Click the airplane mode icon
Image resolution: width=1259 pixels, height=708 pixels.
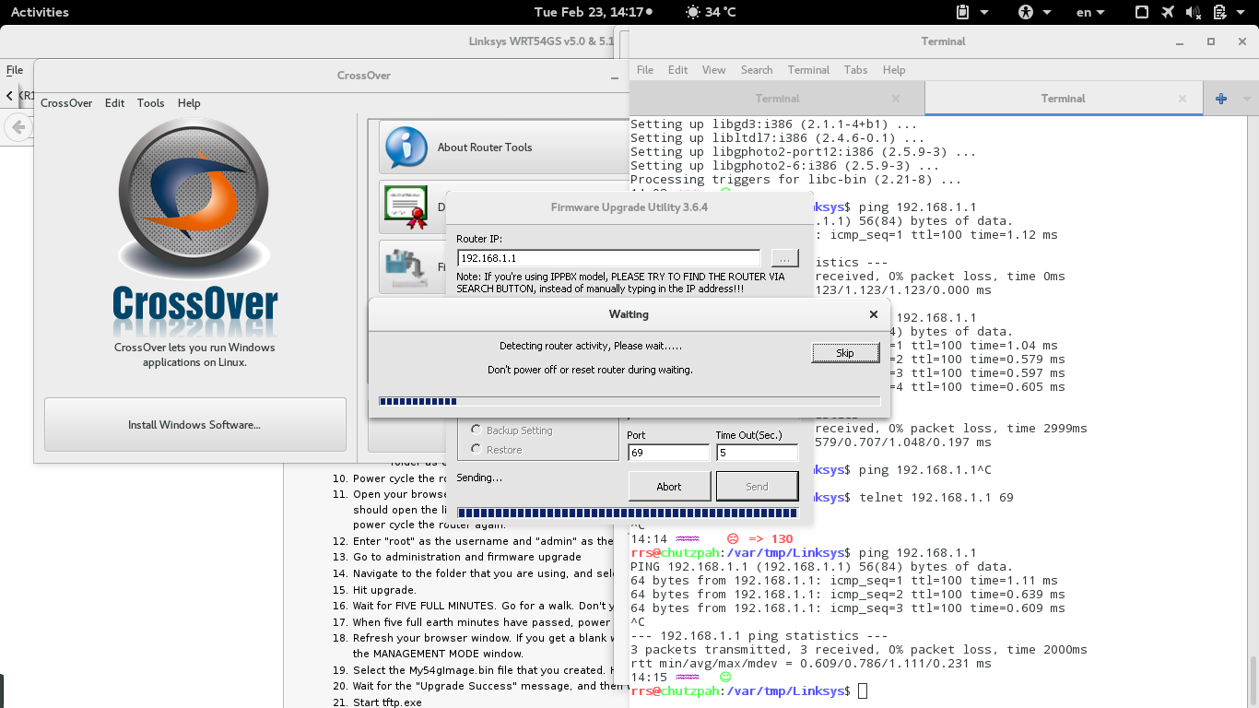1168,12
